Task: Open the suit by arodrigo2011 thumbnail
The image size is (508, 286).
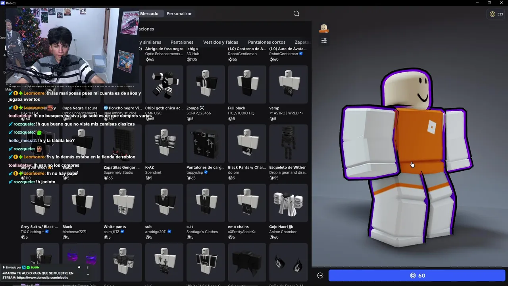Action: [x=164, y=203]
